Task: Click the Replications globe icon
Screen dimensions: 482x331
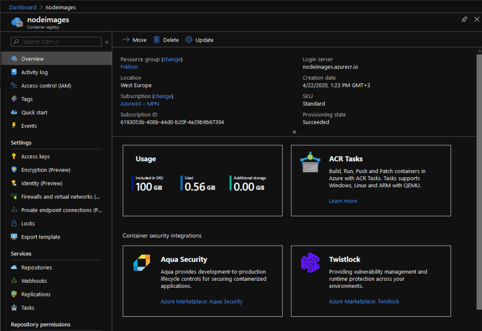Action: pos(14,294)
